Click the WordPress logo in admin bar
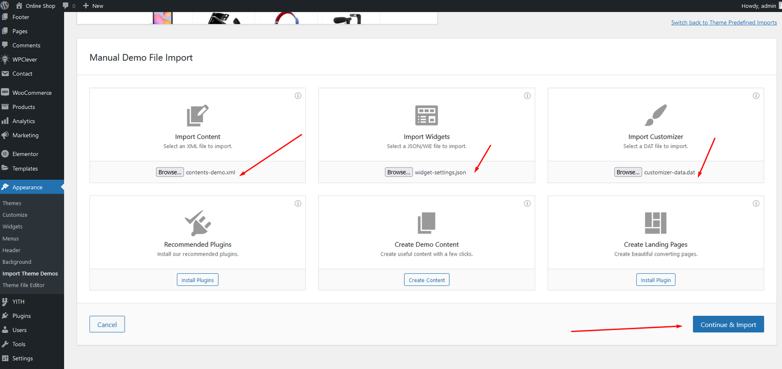 tap(5, 6)
